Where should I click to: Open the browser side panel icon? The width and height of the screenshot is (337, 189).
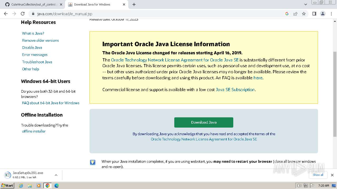tap(314, 14)
